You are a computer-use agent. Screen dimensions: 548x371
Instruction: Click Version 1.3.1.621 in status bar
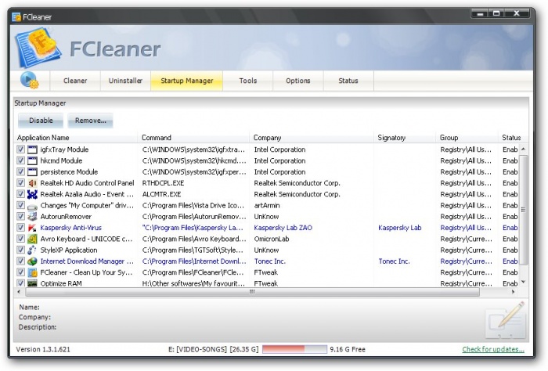pyautogui.click(x=43, y=349)
